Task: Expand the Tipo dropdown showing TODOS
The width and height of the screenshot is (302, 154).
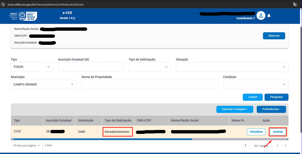Action: pyautogui.click(x=32, y=67)
